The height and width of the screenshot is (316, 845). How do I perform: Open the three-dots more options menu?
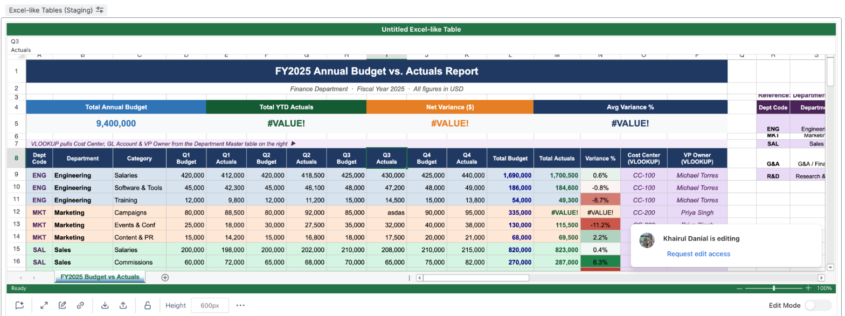pos(240,305)
